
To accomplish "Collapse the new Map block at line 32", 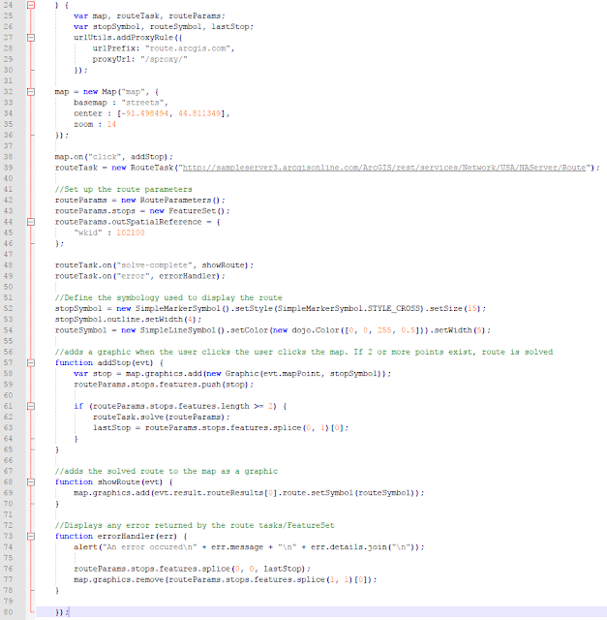I will coord(31,92).
